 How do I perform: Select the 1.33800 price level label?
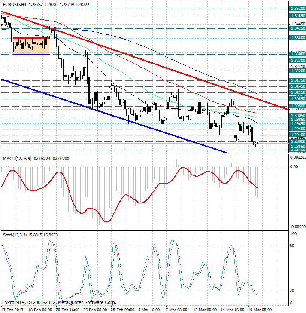[297, 37]
